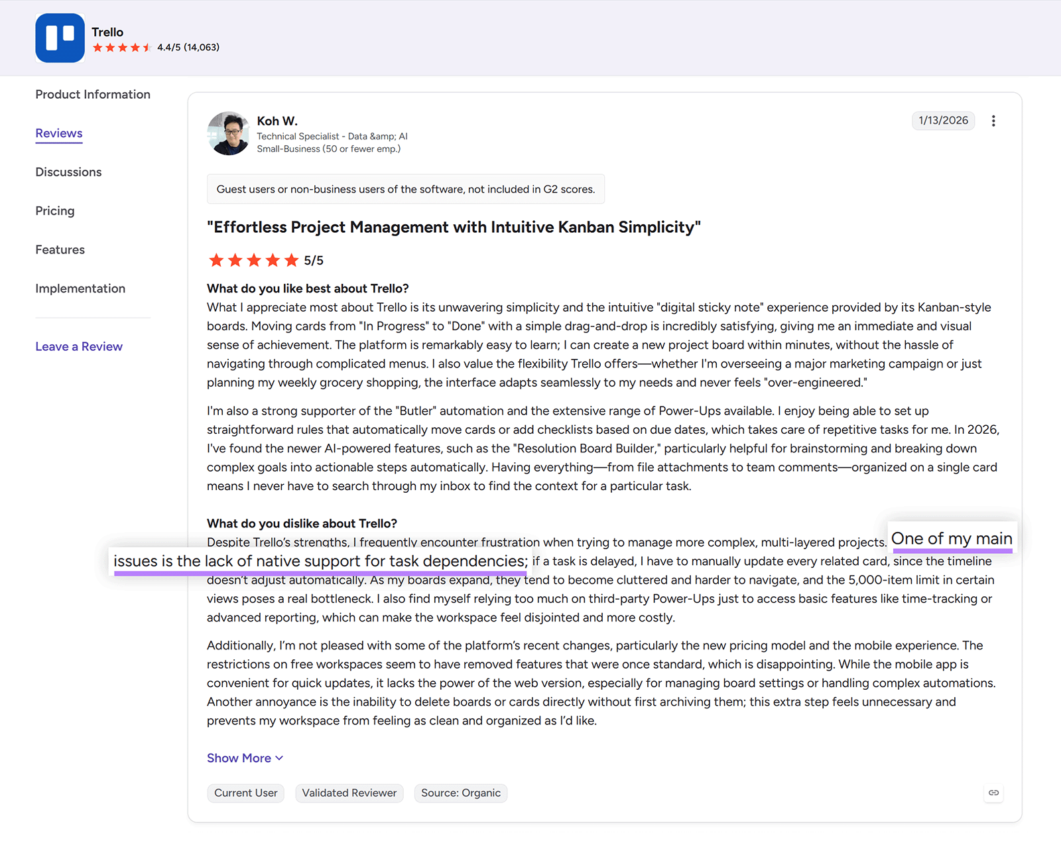Copy review link via chain icon
Image resolution: width=1061 pixels, height=847 pixels.
click(993, 793)
